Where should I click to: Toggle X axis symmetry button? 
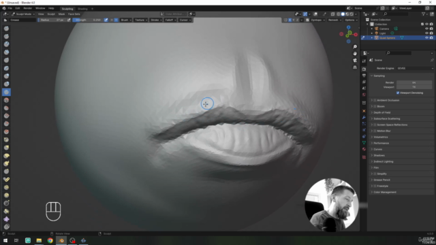click(290, 20)
